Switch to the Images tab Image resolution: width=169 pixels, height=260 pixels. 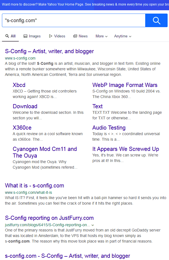[32, 36]
